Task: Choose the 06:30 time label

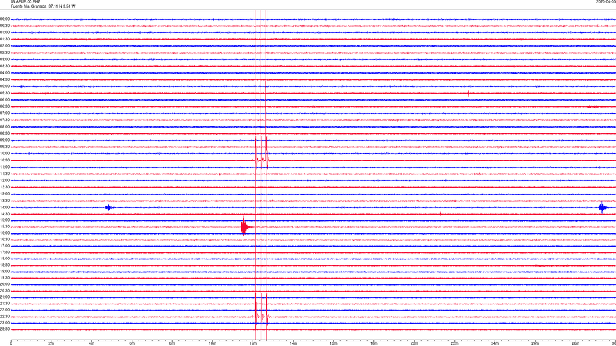Action: [x=4, y=106]
